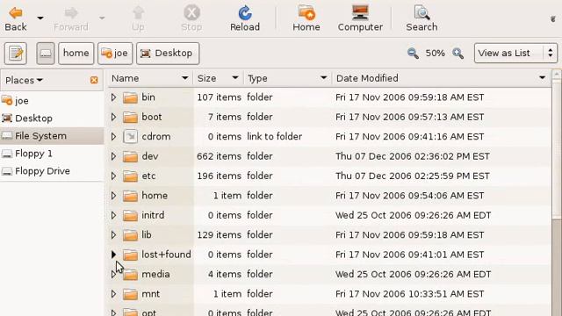The image size is (562, 316).
Task: Click the '662 items' size cell
Action: 219,156
